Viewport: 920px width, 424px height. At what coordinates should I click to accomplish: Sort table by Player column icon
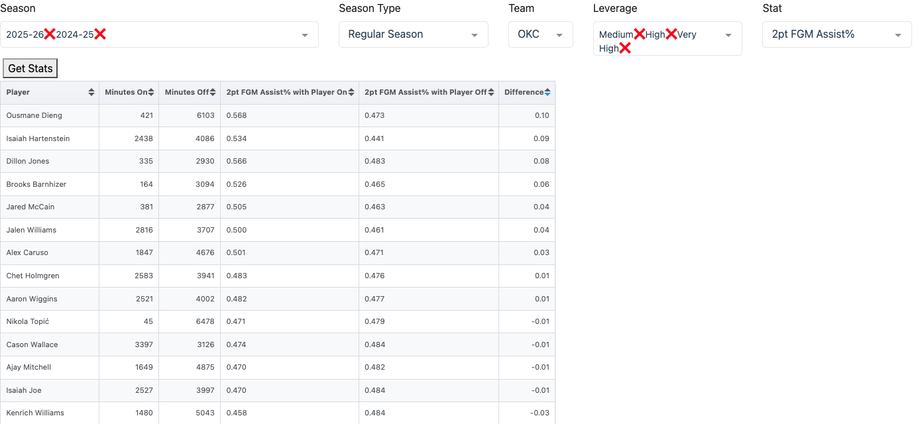[x=91, y=93]
